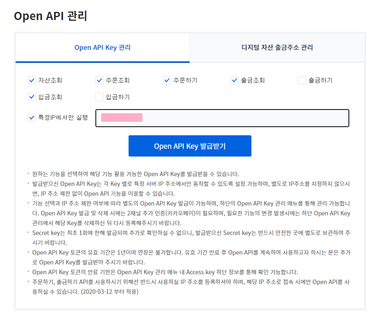Screen dimensions: 380x320
Task: Click the note about Secret key는 최초 1회
Action: click(x=191, y=238)
